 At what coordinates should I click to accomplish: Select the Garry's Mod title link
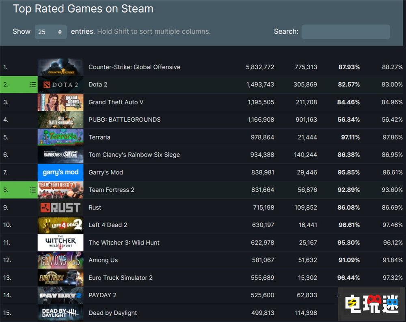106,172
